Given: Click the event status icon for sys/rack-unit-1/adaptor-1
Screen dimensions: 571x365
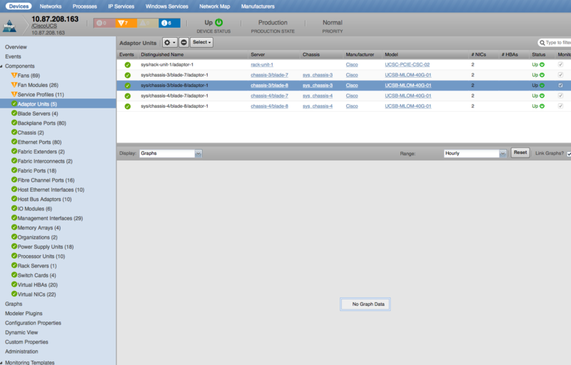Looking at the screenshot, I should click(128, 65).
